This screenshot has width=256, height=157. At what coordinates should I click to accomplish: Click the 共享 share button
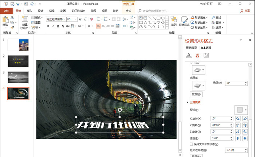coord(245,11)
